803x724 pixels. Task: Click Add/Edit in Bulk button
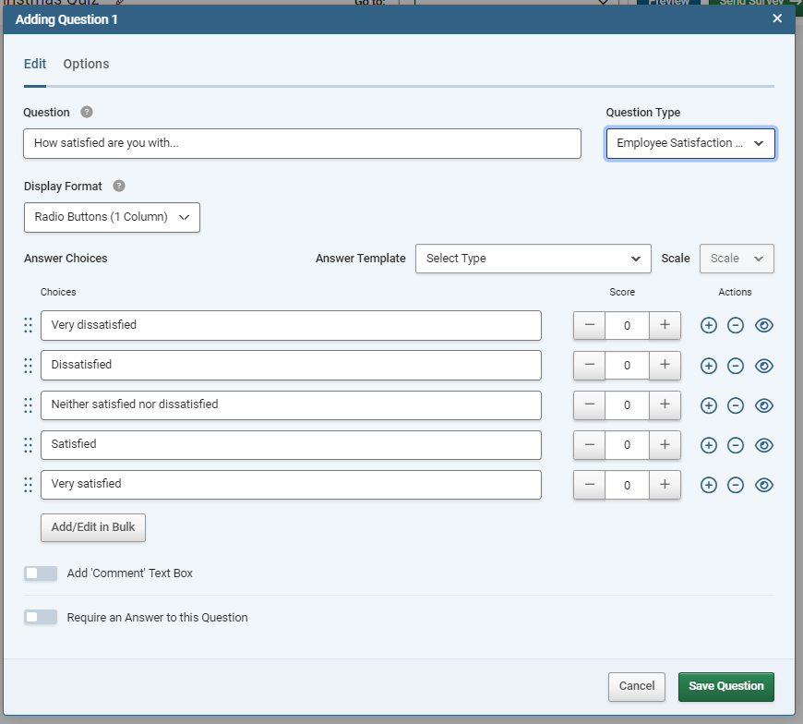[93, 527]
